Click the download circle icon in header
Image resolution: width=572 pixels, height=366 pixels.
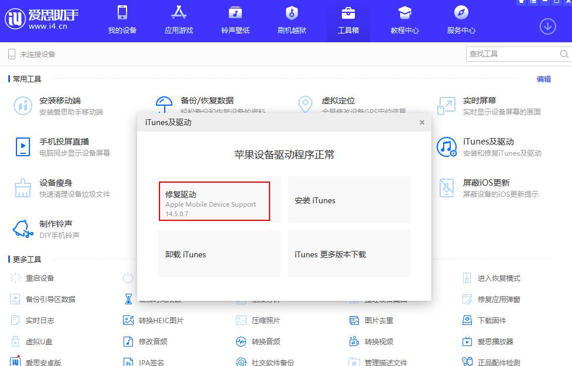(547, 26)
